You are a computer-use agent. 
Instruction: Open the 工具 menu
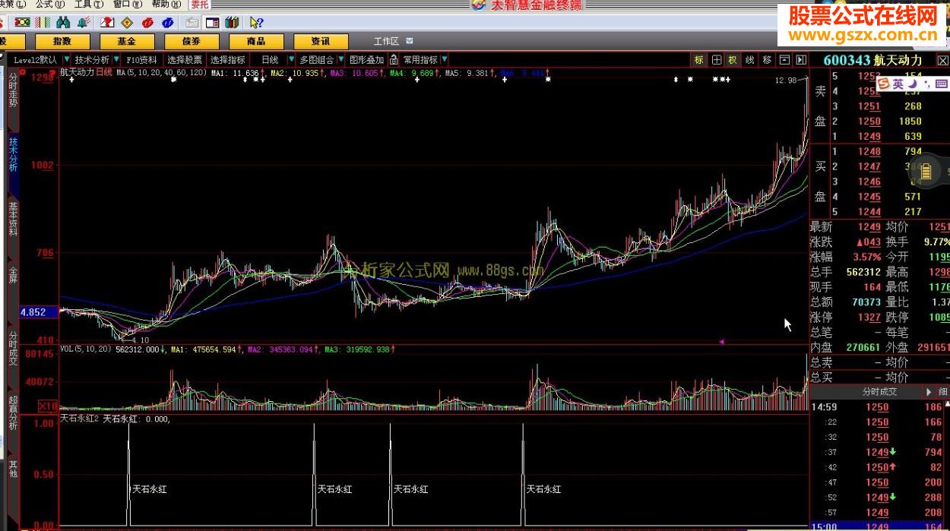coord(87,5)
